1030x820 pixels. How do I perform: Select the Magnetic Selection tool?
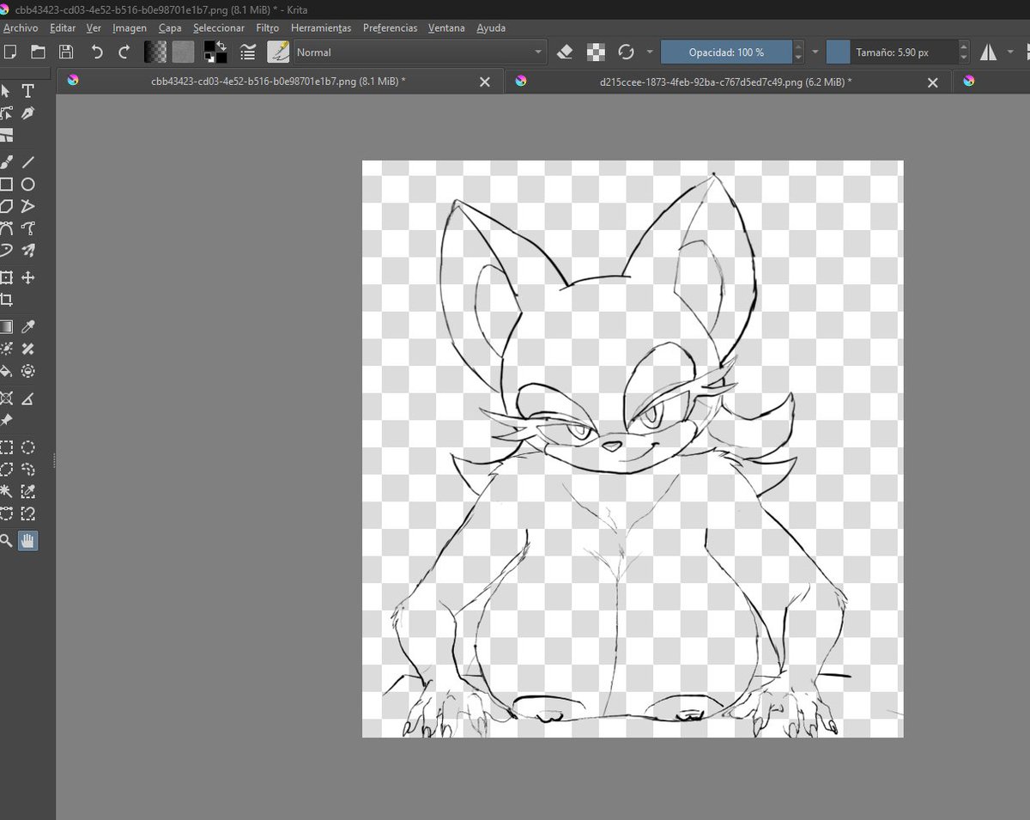click(x=28, y=513)
